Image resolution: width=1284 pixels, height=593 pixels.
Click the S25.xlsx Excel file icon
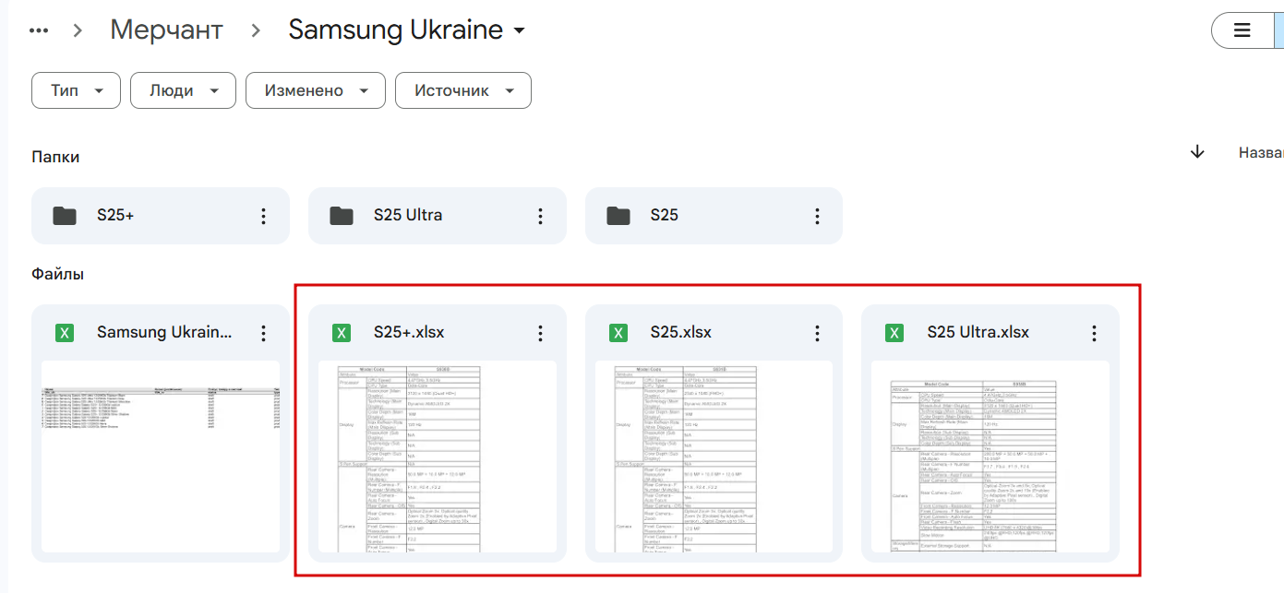[618, 333]
